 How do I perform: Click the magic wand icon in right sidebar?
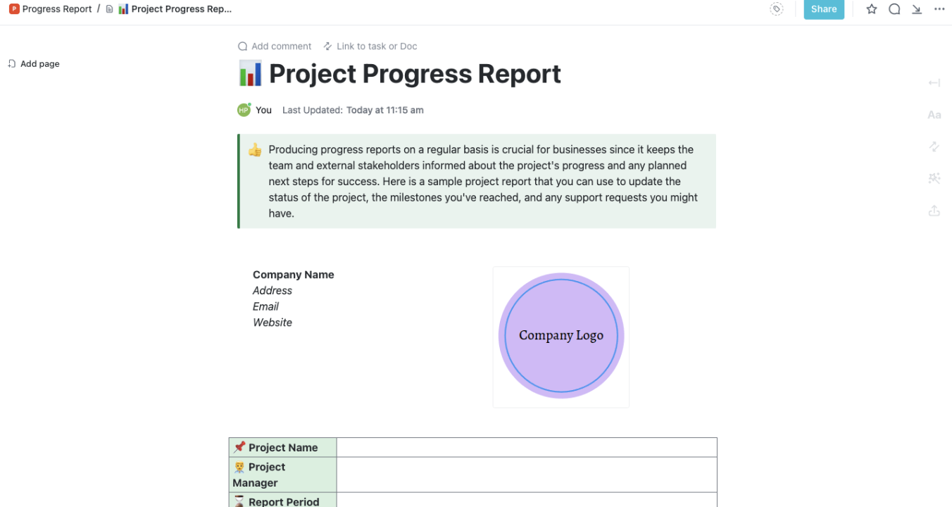934,178
